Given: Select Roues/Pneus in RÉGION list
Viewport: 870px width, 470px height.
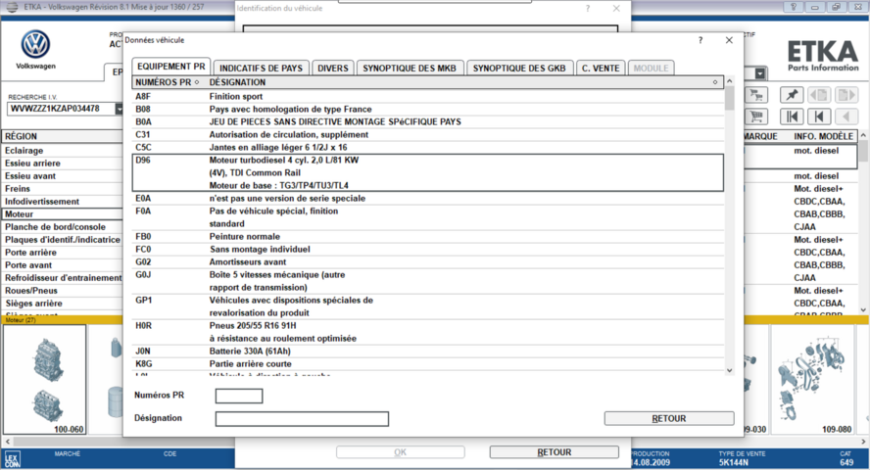Looking at the screenshot, I should click(62, 291).
